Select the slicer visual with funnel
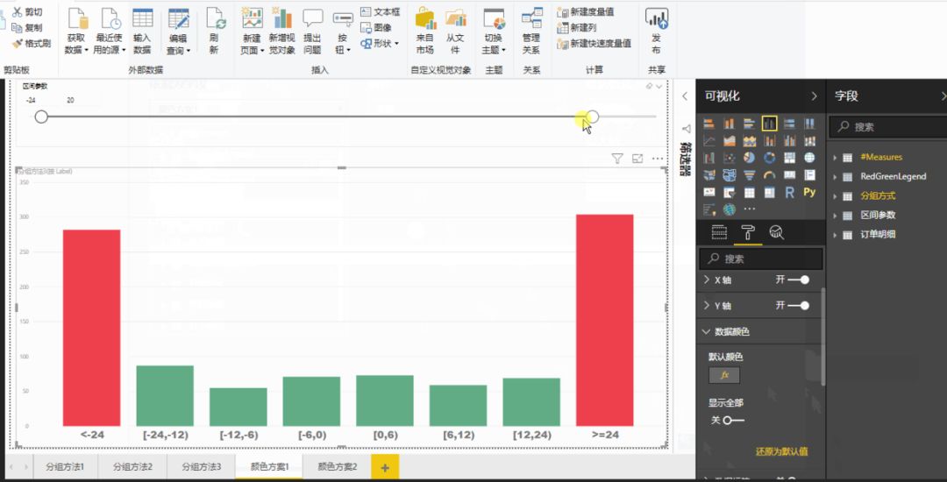This screenshot has width=947, height=482. tap(730, 193)
